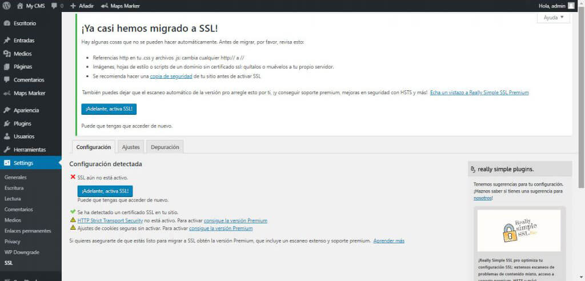The width and height of the screenshot is (585, 281).
Task: Click the Herramientas wrench icon
Action: (x=6, y=150)
